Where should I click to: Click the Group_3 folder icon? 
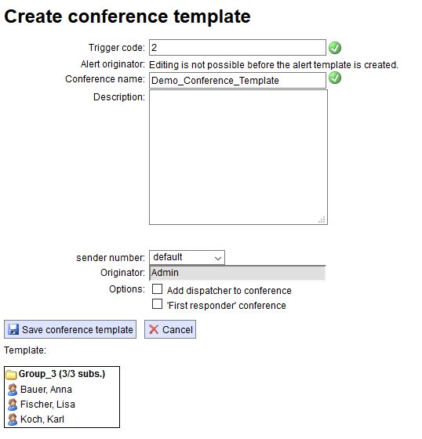11,375
